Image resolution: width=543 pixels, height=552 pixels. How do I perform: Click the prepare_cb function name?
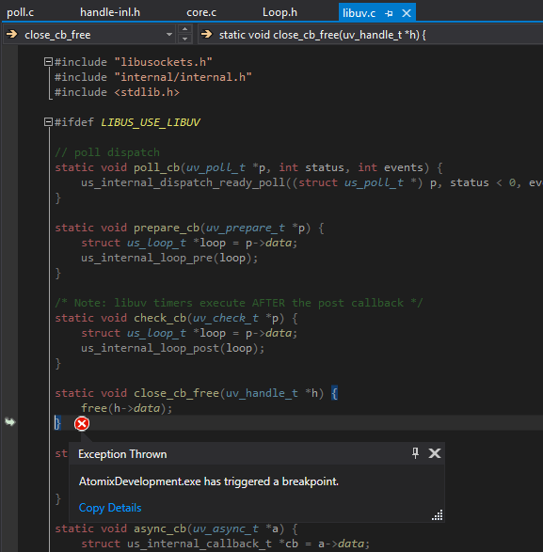click(167, 228)
